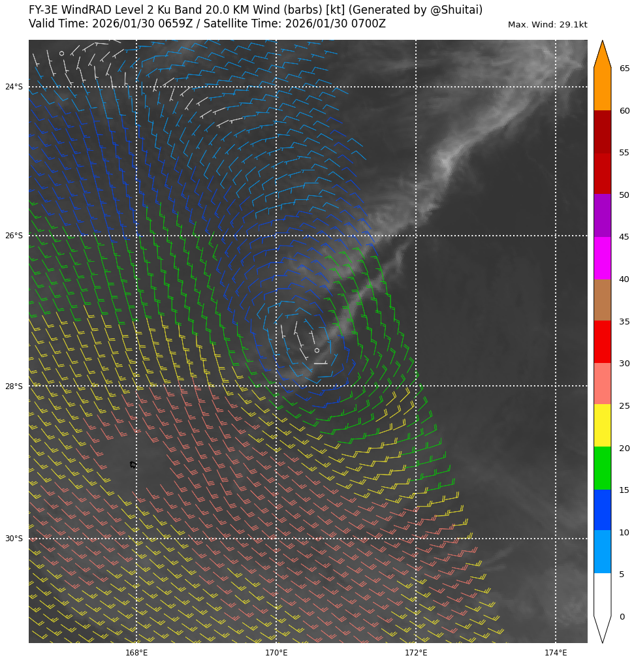634x662 pixels.
Task: Click the purple 45–50 kt colorbar segment
Action: [602, 215]
